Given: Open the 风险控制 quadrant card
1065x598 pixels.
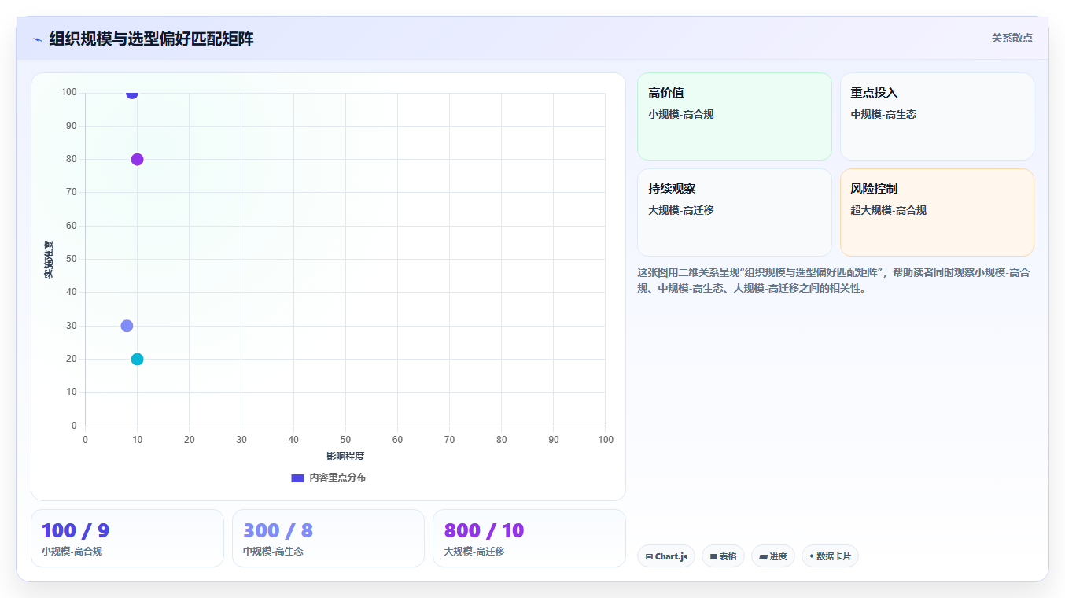Looking at the screenshot, I should click(x=937, y=212).
